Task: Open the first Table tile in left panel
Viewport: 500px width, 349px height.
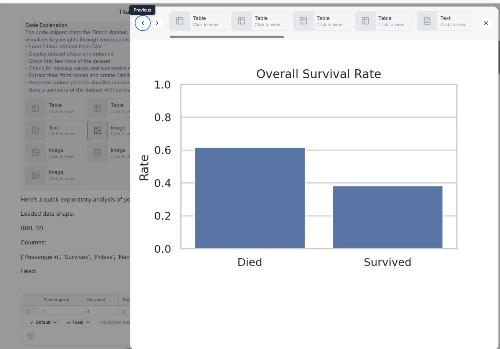Action: 54,108
